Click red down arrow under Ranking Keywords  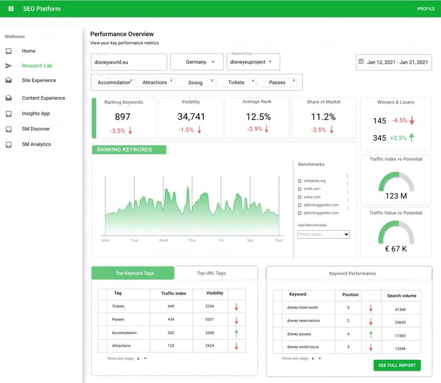130,130
